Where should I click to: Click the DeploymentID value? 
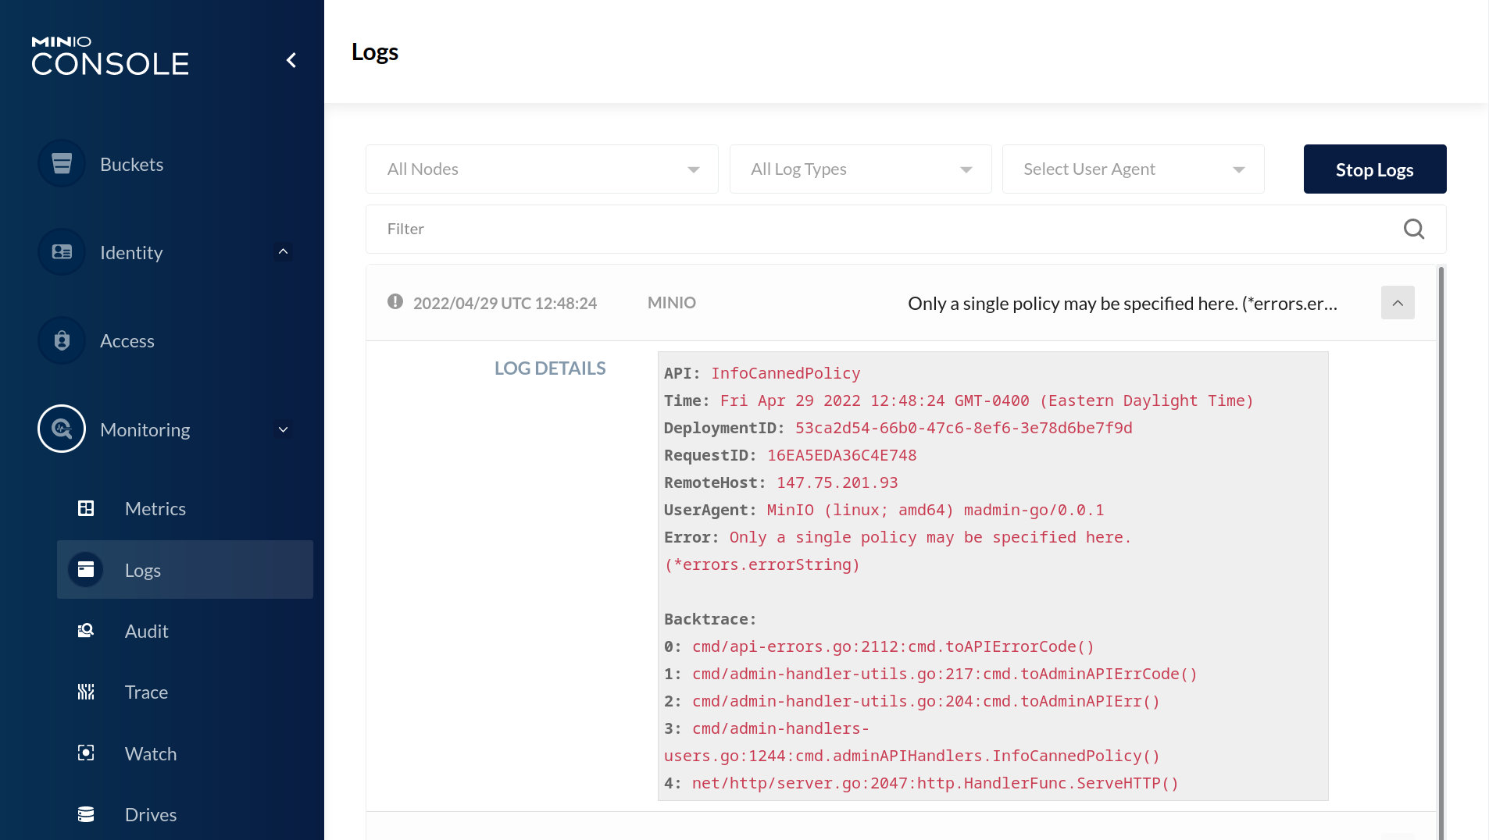(x=964, y=428)
